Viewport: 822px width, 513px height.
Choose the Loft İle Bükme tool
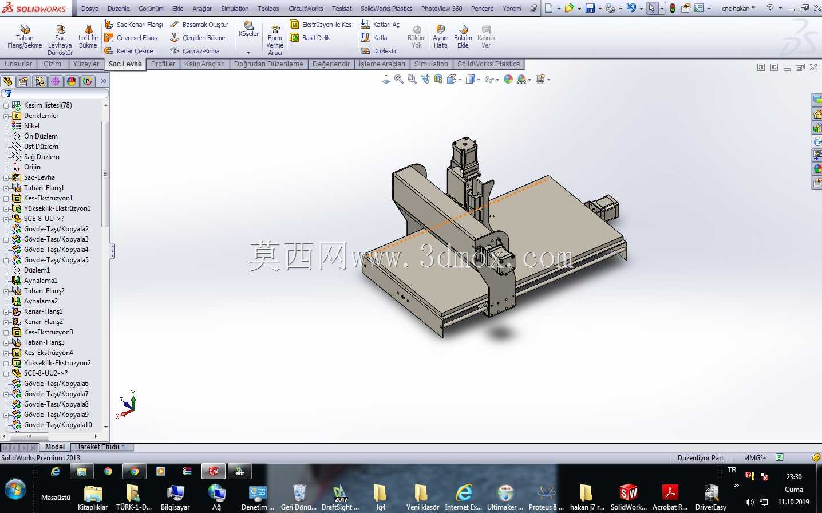(x=88, y=37)
